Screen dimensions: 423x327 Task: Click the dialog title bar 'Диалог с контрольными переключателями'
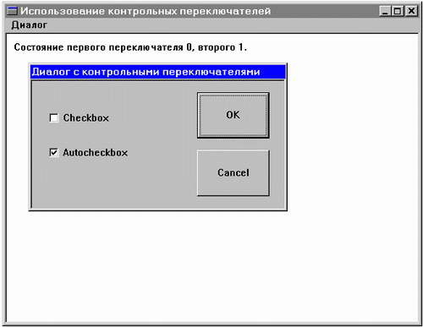pyautogui.click(x=158, y=72)
